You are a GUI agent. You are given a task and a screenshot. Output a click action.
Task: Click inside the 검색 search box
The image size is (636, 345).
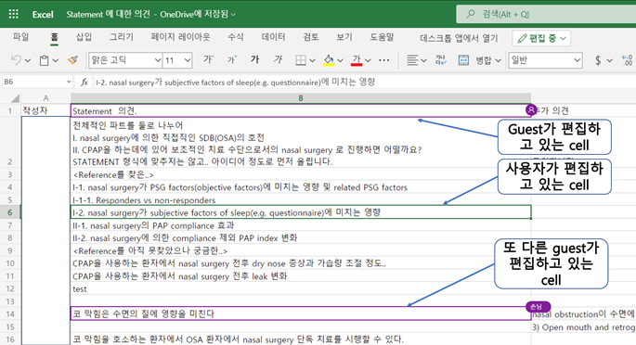click(546, 14)
